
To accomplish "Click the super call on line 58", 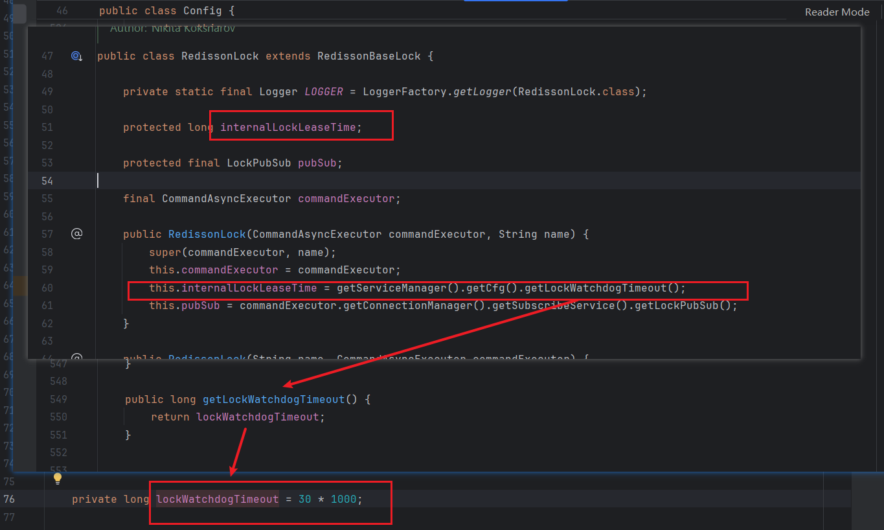I will [165, 252].
